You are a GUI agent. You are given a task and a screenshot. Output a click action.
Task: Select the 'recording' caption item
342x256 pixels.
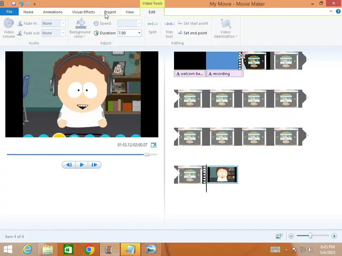225,74
